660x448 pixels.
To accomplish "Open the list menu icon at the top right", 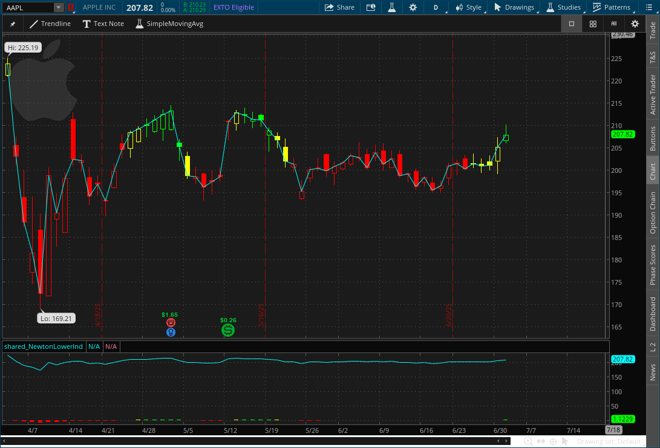I will pos(649,7).
